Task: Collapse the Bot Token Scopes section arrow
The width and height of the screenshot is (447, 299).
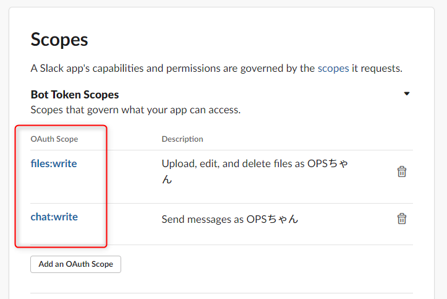Action: pos(407,93)
